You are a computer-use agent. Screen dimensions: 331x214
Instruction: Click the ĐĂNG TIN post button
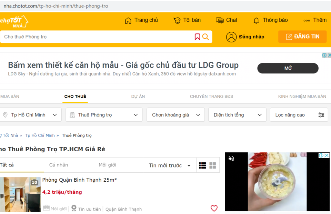point(302,37)
